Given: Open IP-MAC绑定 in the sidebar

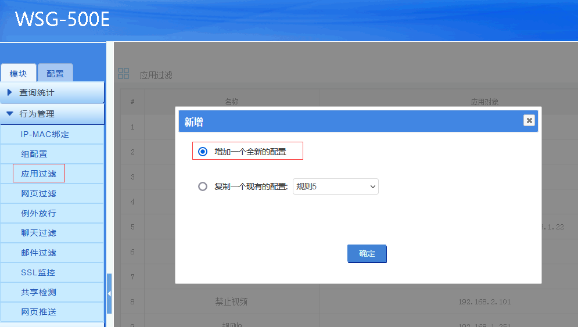Looking at the screenshot, I should 45,134.
